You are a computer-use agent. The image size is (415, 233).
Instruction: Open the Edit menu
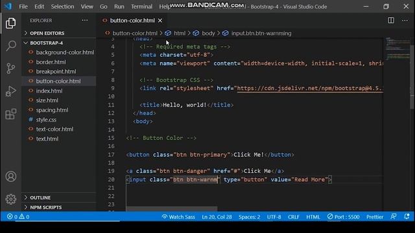(39, 6)
